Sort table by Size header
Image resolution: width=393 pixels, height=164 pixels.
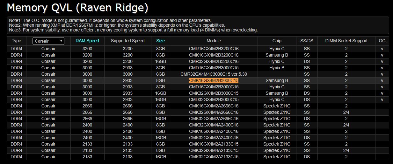pyautogui.click(x=161, y=41)
